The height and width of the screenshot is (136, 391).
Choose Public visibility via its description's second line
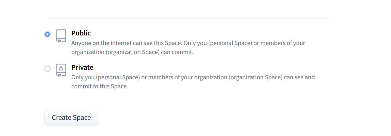tap(132, 52)
